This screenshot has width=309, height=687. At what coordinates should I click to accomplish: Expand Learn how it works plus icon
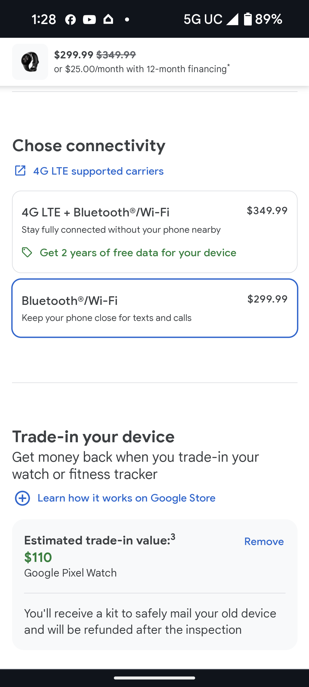coord(22,498)
